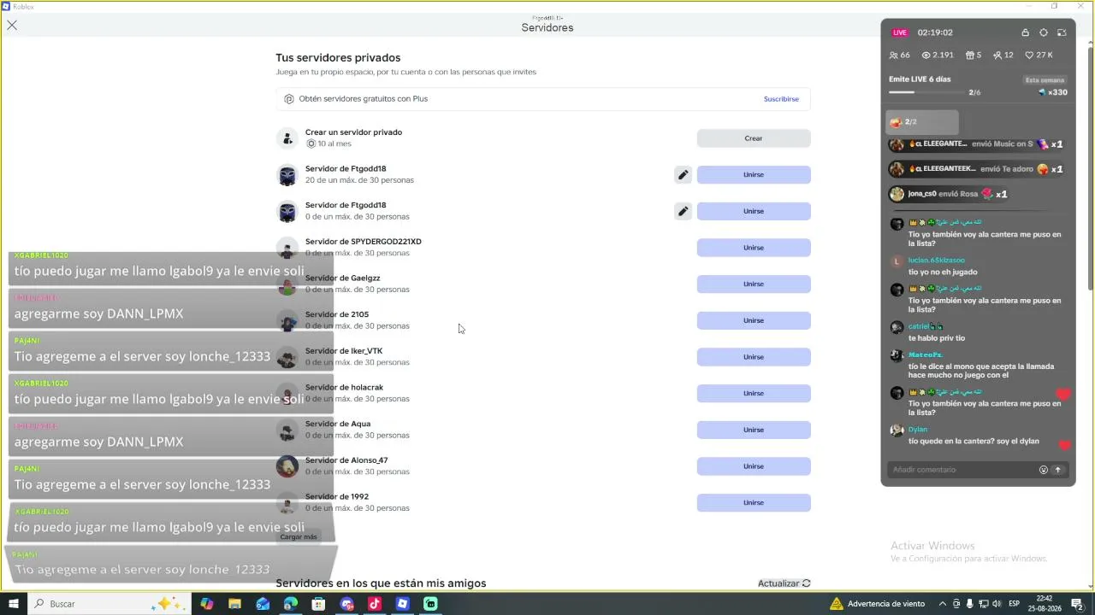
Task: Click the Dylan comment about la cantera
Action: pyautogui.click(x=974, y=442)
